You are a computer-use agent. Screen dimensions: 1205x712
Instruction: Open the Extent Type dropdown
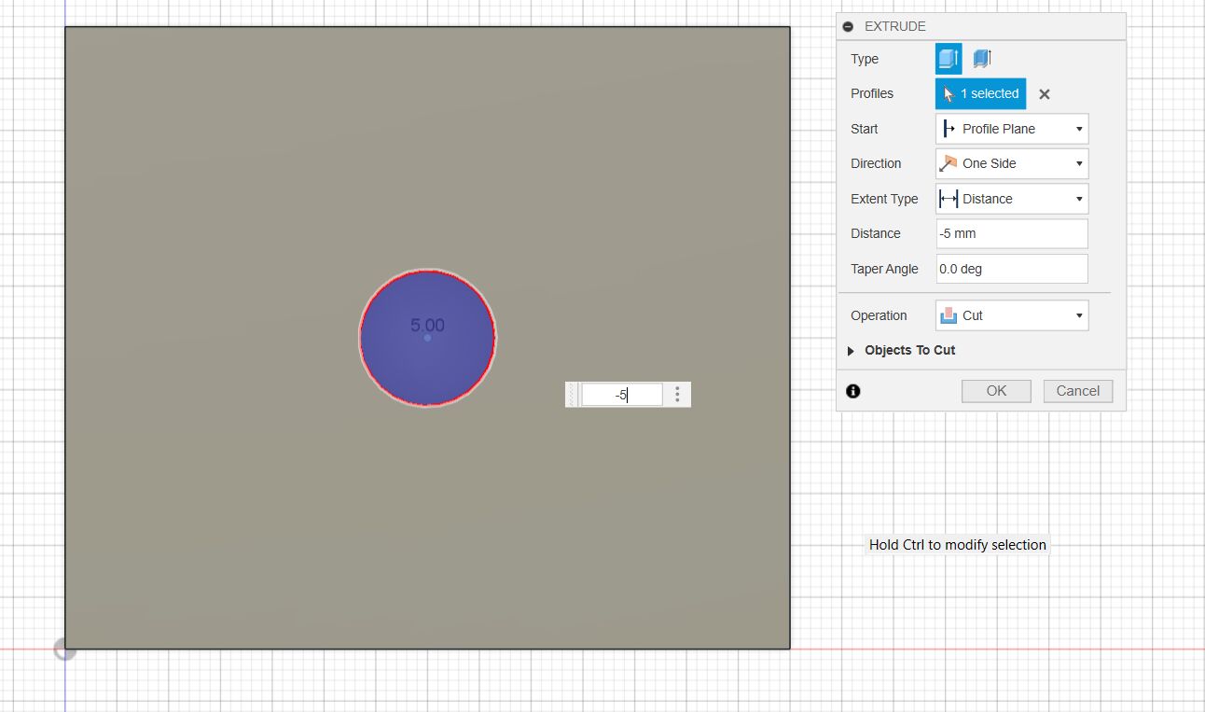[x=1012, y=199]
